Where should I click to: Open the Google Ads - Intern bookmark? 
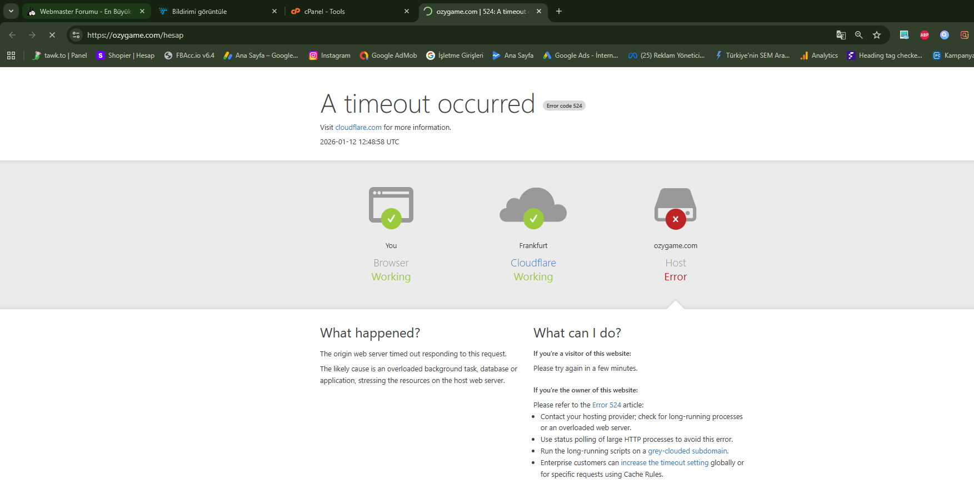pos(581,56)
